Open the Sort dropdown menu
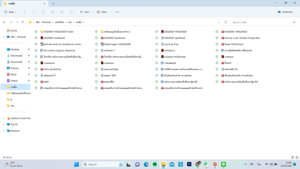 pyautogui.click(x=86, y=12)
